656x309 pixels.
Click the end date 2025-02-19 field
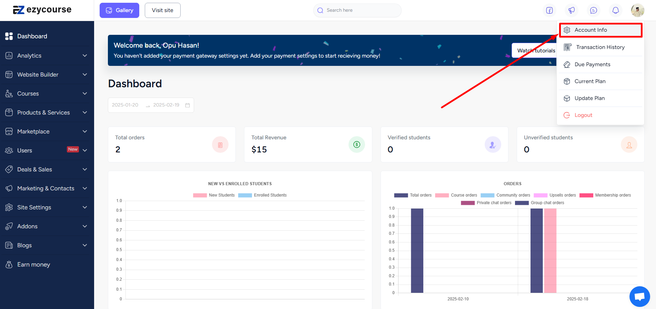pos(166,105)
